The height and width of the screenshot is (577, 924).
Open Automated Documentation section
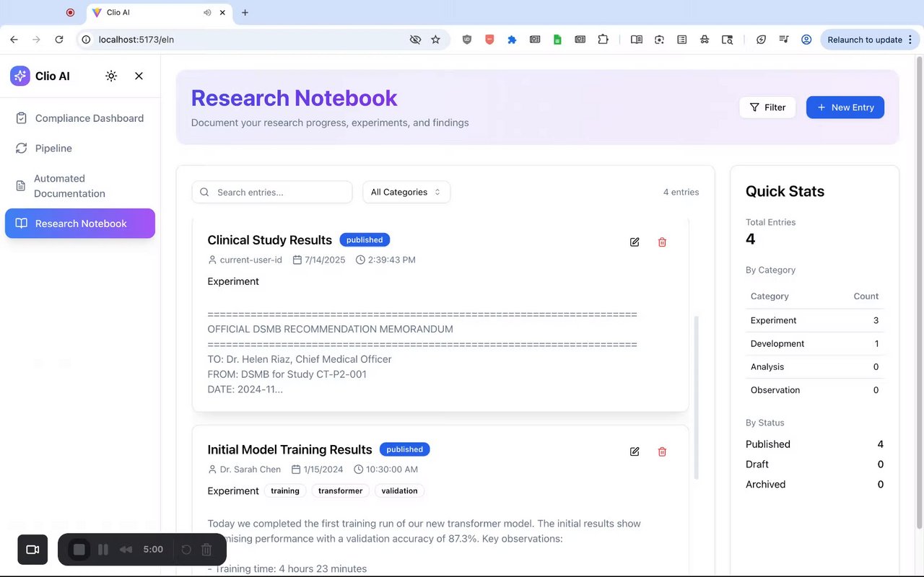pos(80,186)
